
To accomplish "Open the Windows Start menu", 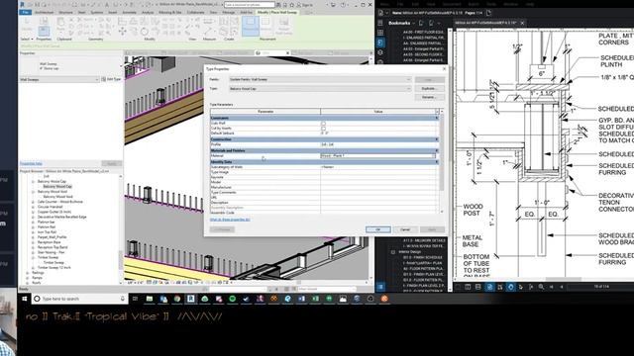I will point(24,299).
